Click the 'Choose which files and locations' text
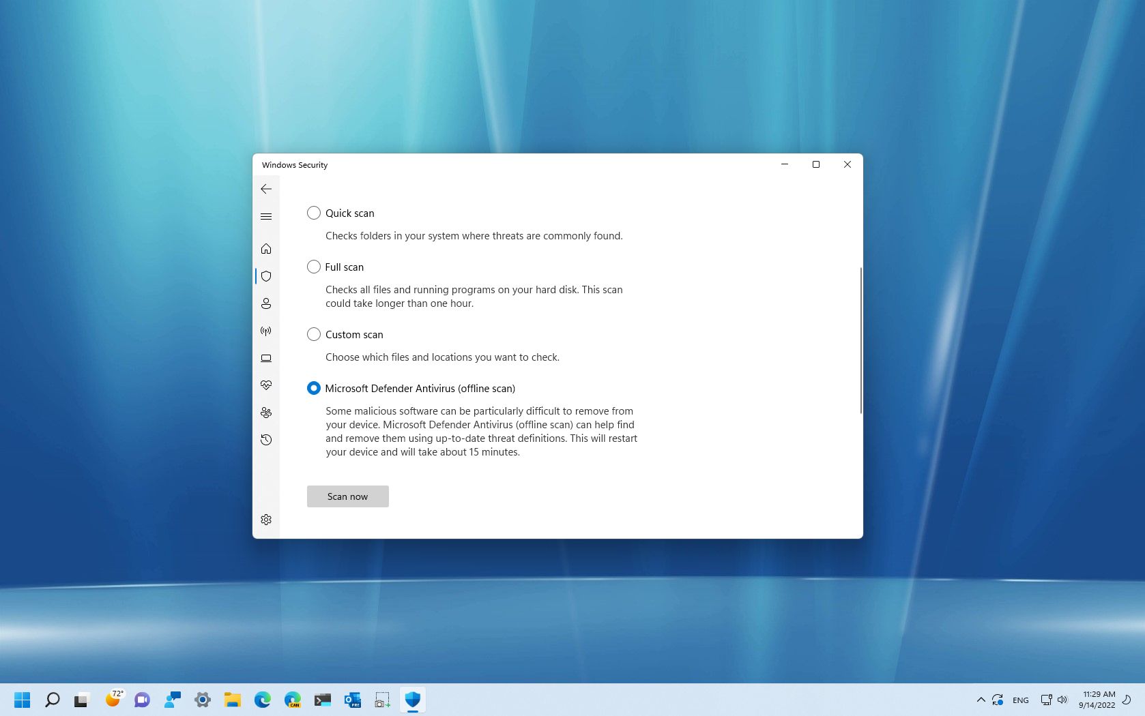 pyautogui.click(x=442, y=357)
